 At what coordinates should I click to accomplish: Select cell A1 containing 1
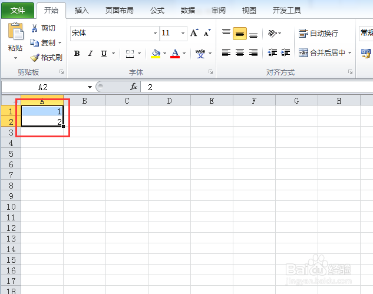coord(42,111)
